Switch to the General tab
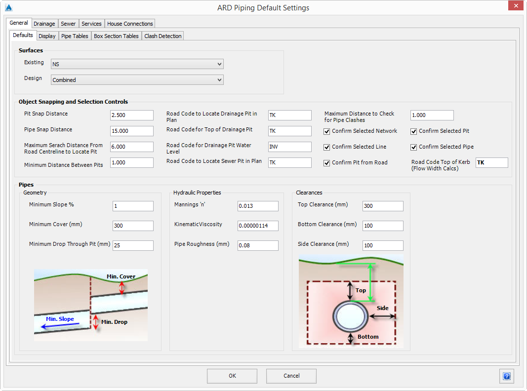The image size is (527, 391). click(x=19, y=23)
